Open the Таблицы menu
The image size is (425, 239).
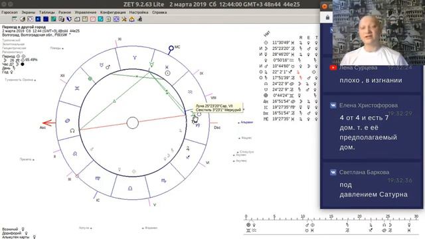[x=46, y=13]
